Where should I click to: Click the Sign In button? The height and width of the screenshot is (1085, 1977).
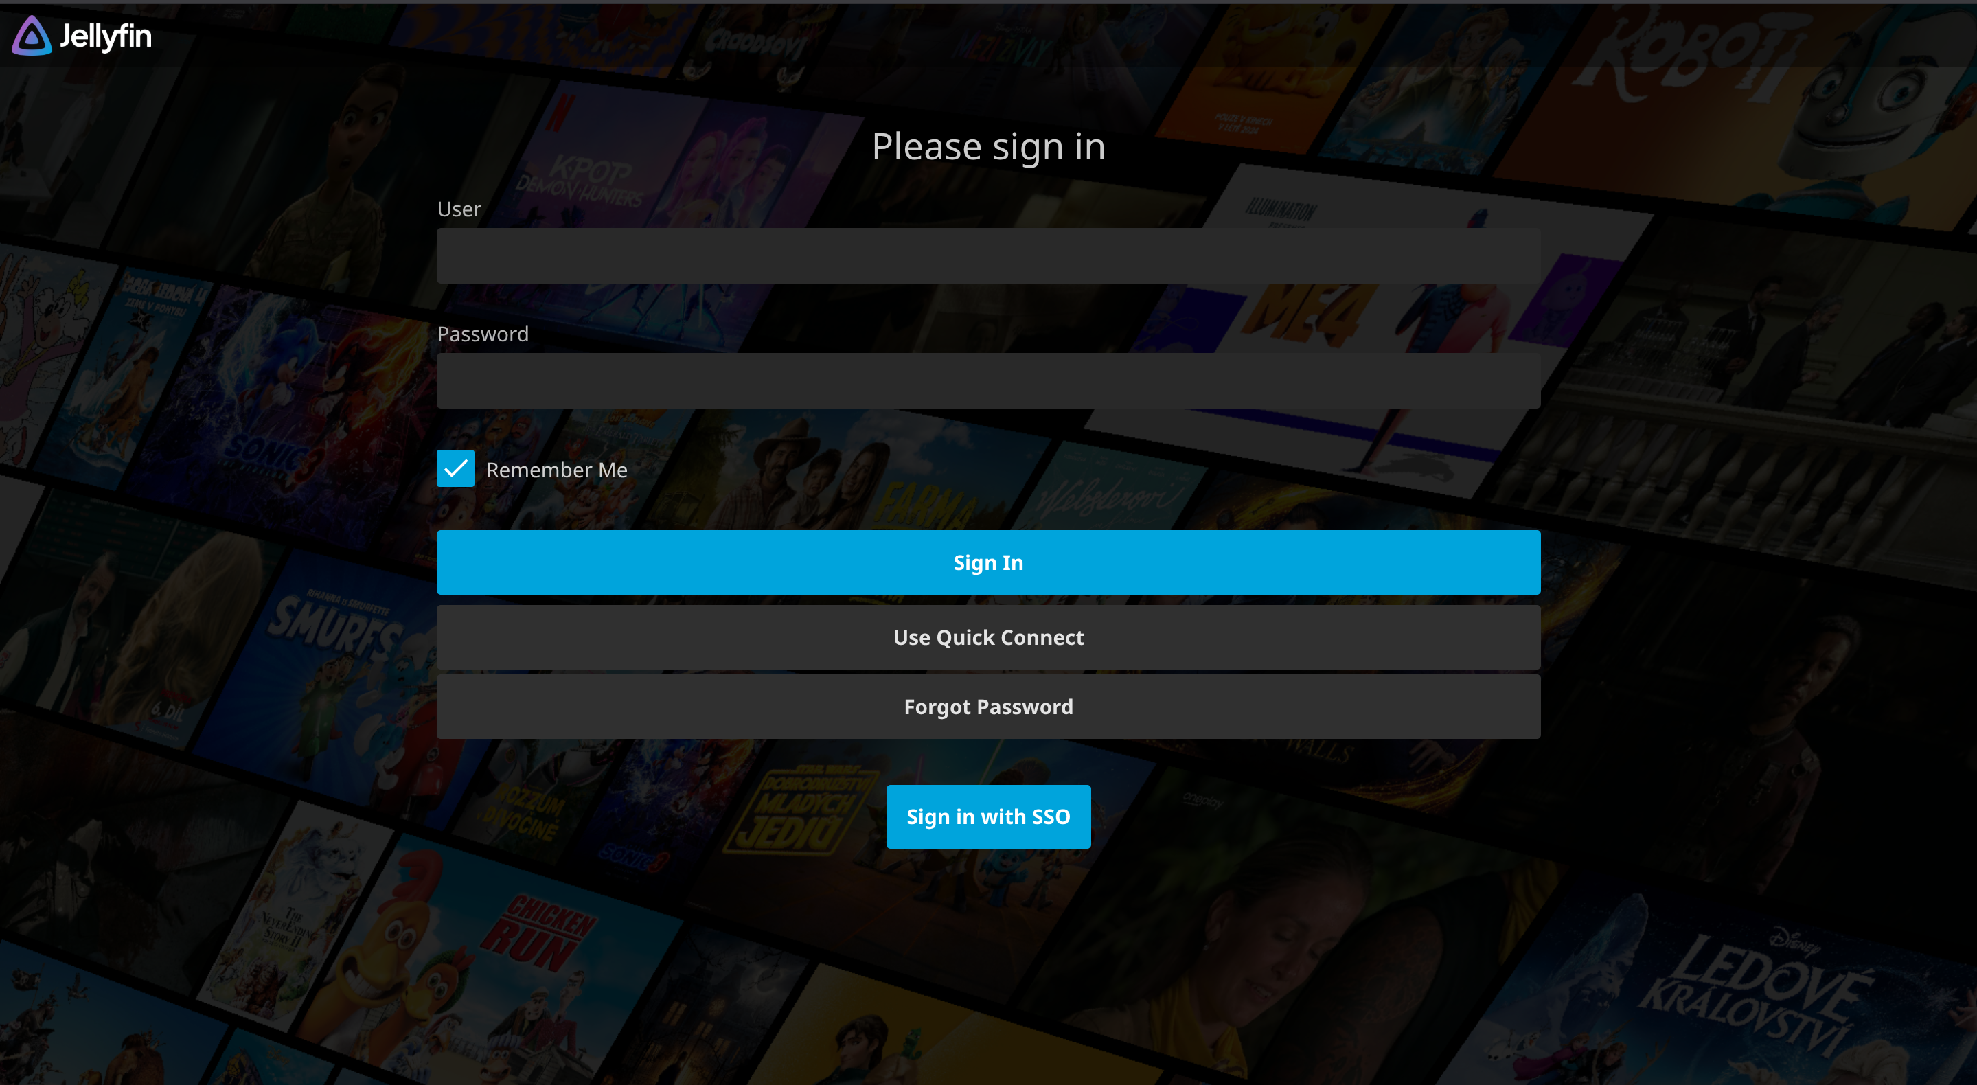pos(989,562)
